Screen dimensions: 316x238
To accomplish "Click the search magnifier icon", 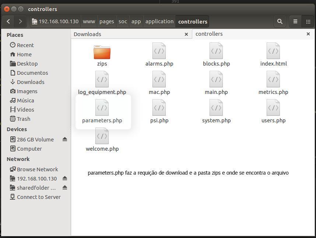I will (280, 21).
